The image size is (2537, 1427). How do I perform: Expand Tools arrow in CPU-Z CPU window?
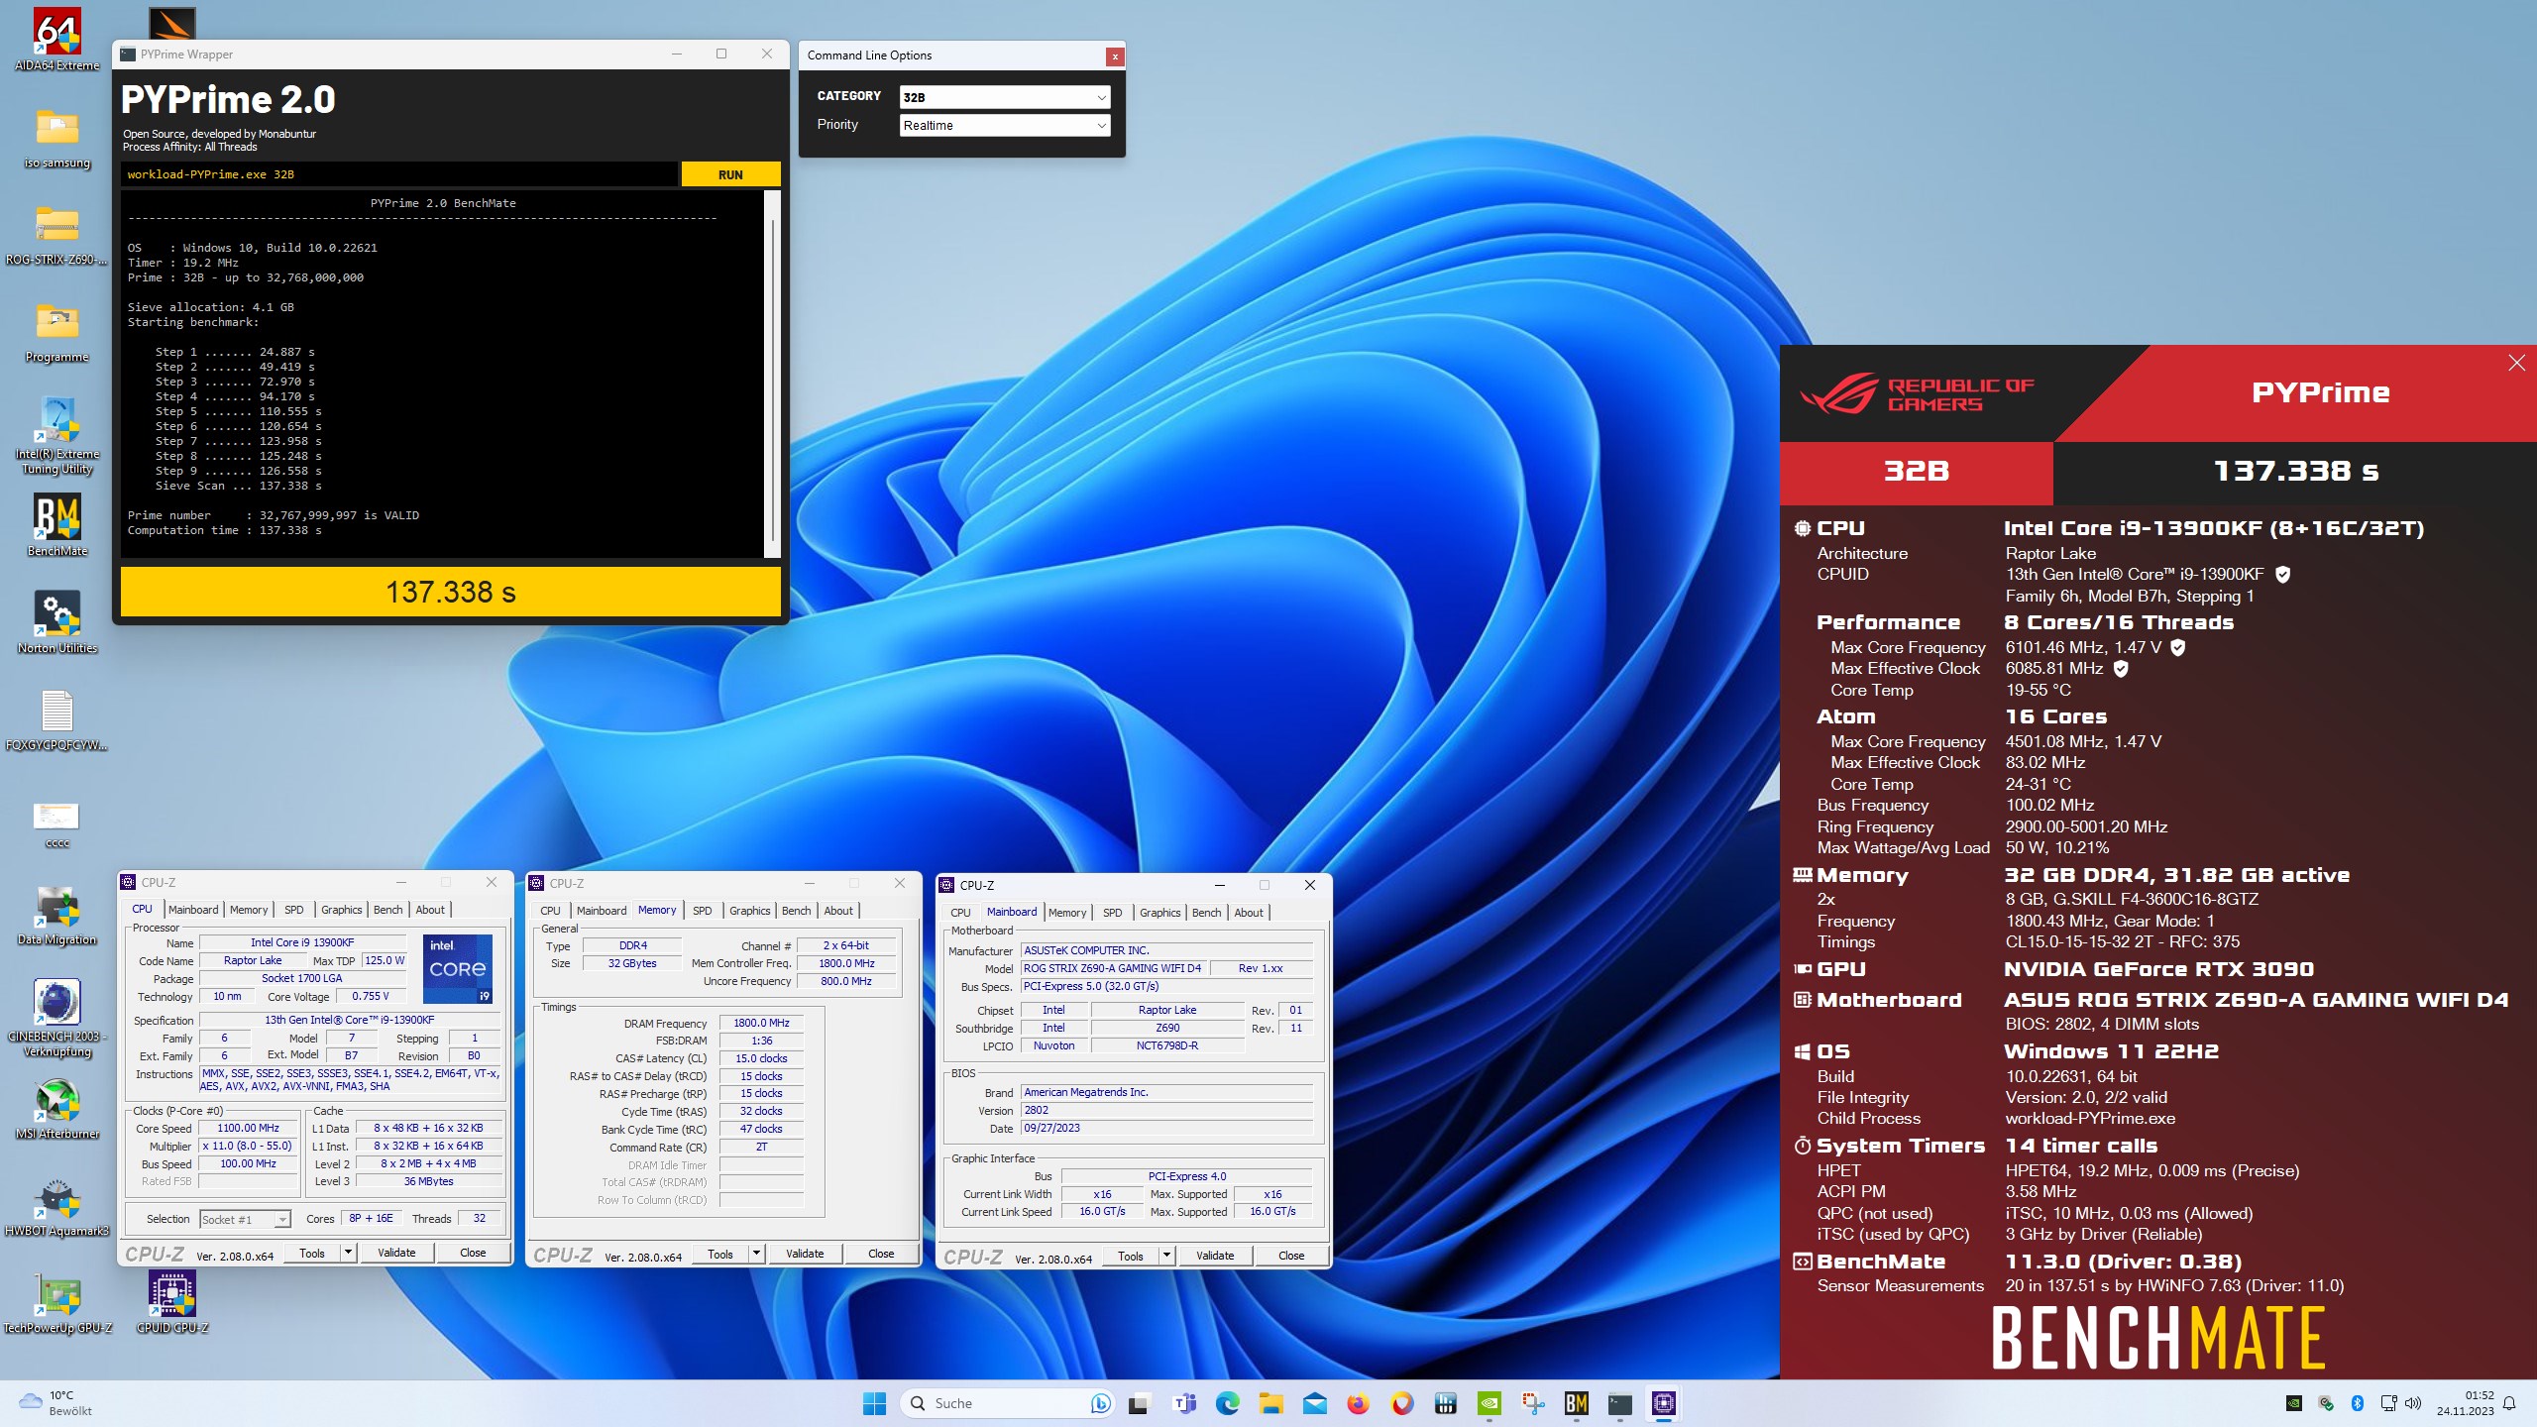348,1253
